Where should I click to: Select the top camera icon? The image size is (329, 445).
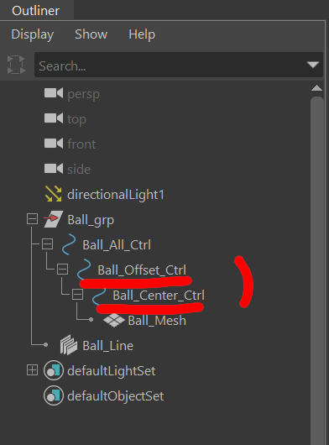pos(54,118)
